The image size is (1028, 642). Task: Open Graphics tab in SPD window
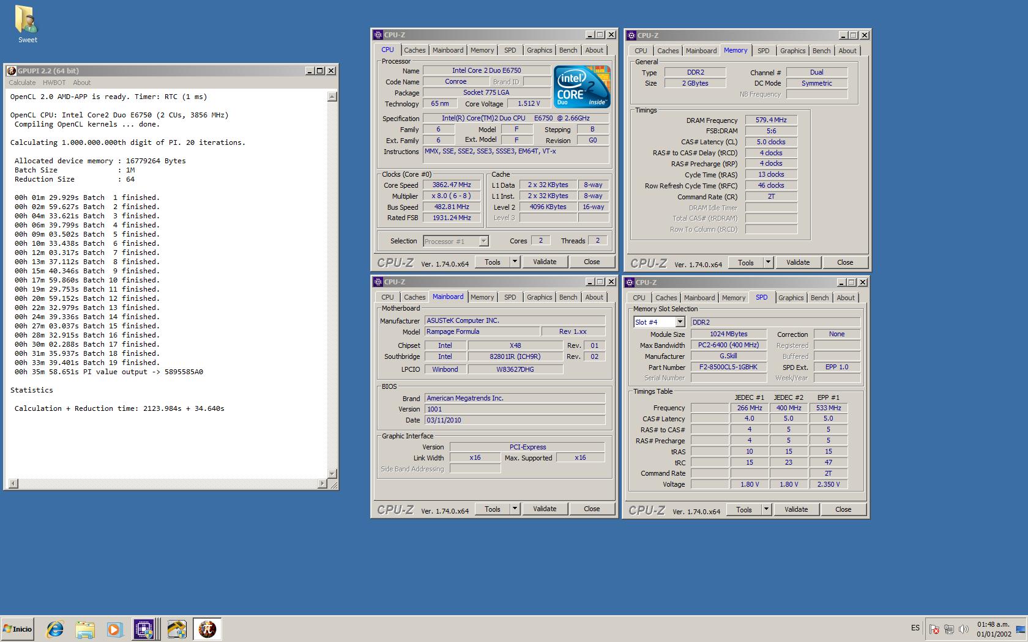(x=791, y=298)
